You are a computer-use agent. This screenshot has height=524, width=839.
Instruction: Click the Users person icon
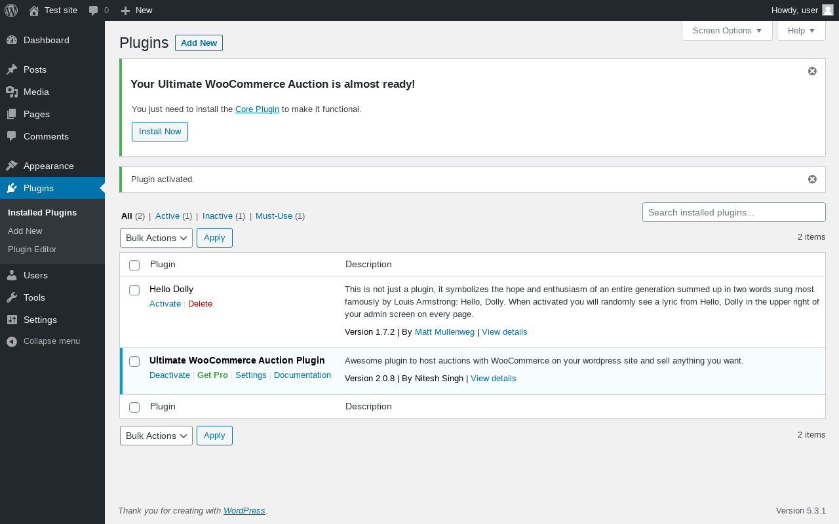point(12,275)
